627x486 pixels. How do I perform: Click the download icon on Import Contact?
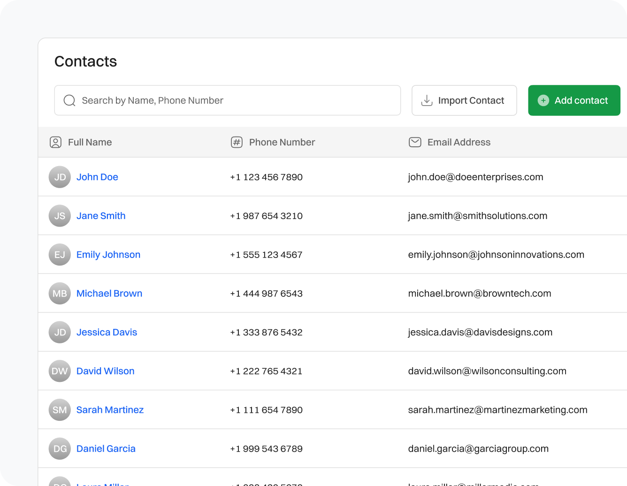pyautogui.click(x=427, y=100)
